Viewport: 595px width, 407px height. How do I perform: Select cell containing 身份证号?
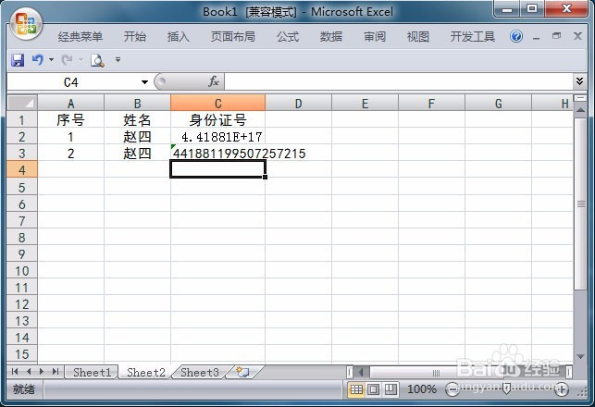(217, 120)
